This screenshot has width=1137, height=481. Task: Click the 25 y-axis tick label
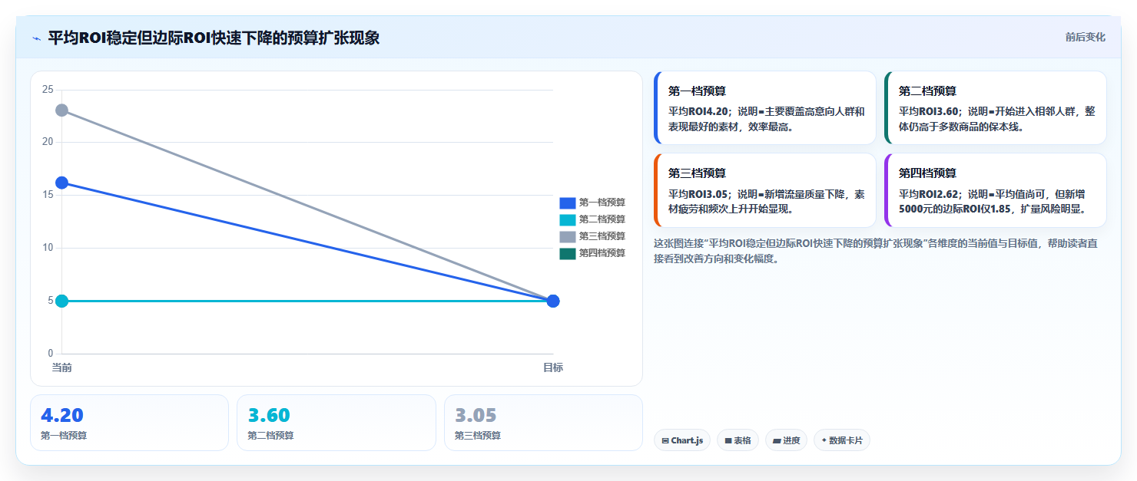coord(48,90)
